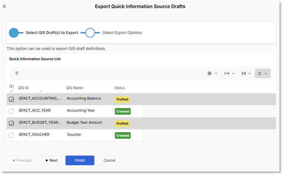Open the settings gear icon in the list toolbar
283x175 pixels.
[209, 74]
